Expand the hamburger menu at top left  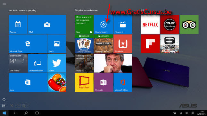tap(4, 4)
